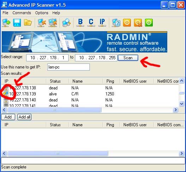
Task: Click scan results vertical scrollbar thumb
Action: (182, 93)
